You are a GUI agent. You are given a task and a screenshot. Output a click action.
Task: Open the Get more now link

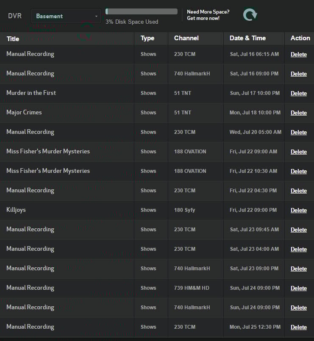[203, 19]
